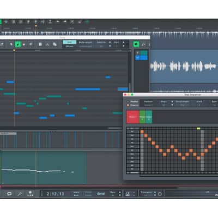Click the microphone icon in top toolbar
Viewport: 218px width, 218px height.
[x=35, y=22]
